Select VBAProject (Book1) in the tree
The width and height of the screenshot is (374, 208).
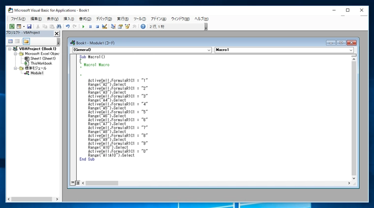37,49
